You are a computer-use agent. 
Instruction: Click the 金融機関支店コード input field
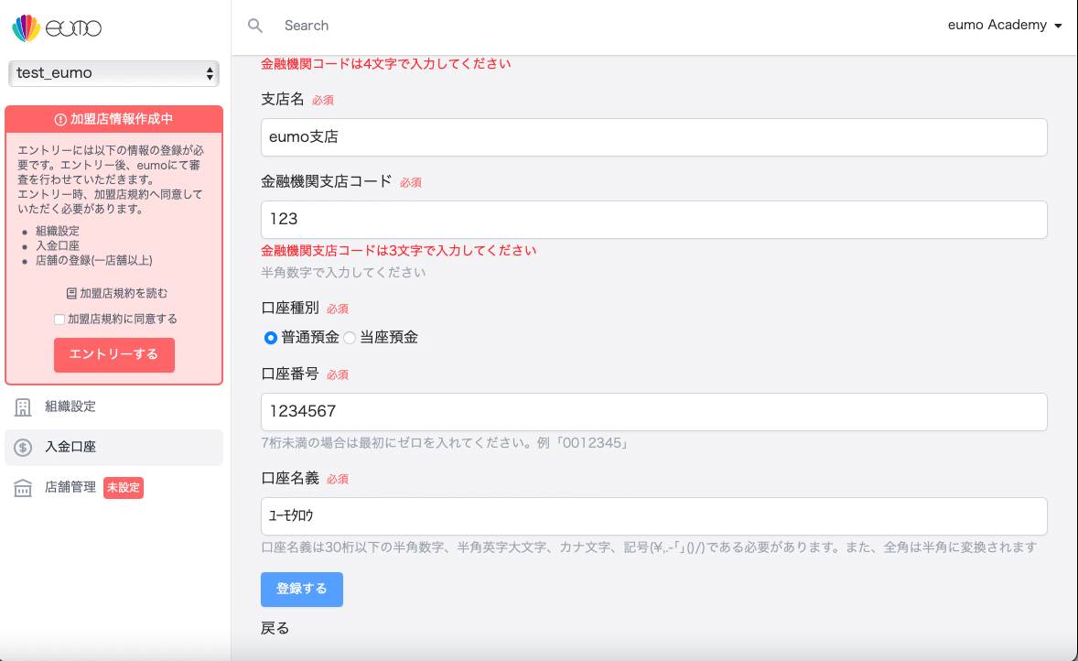653,220
